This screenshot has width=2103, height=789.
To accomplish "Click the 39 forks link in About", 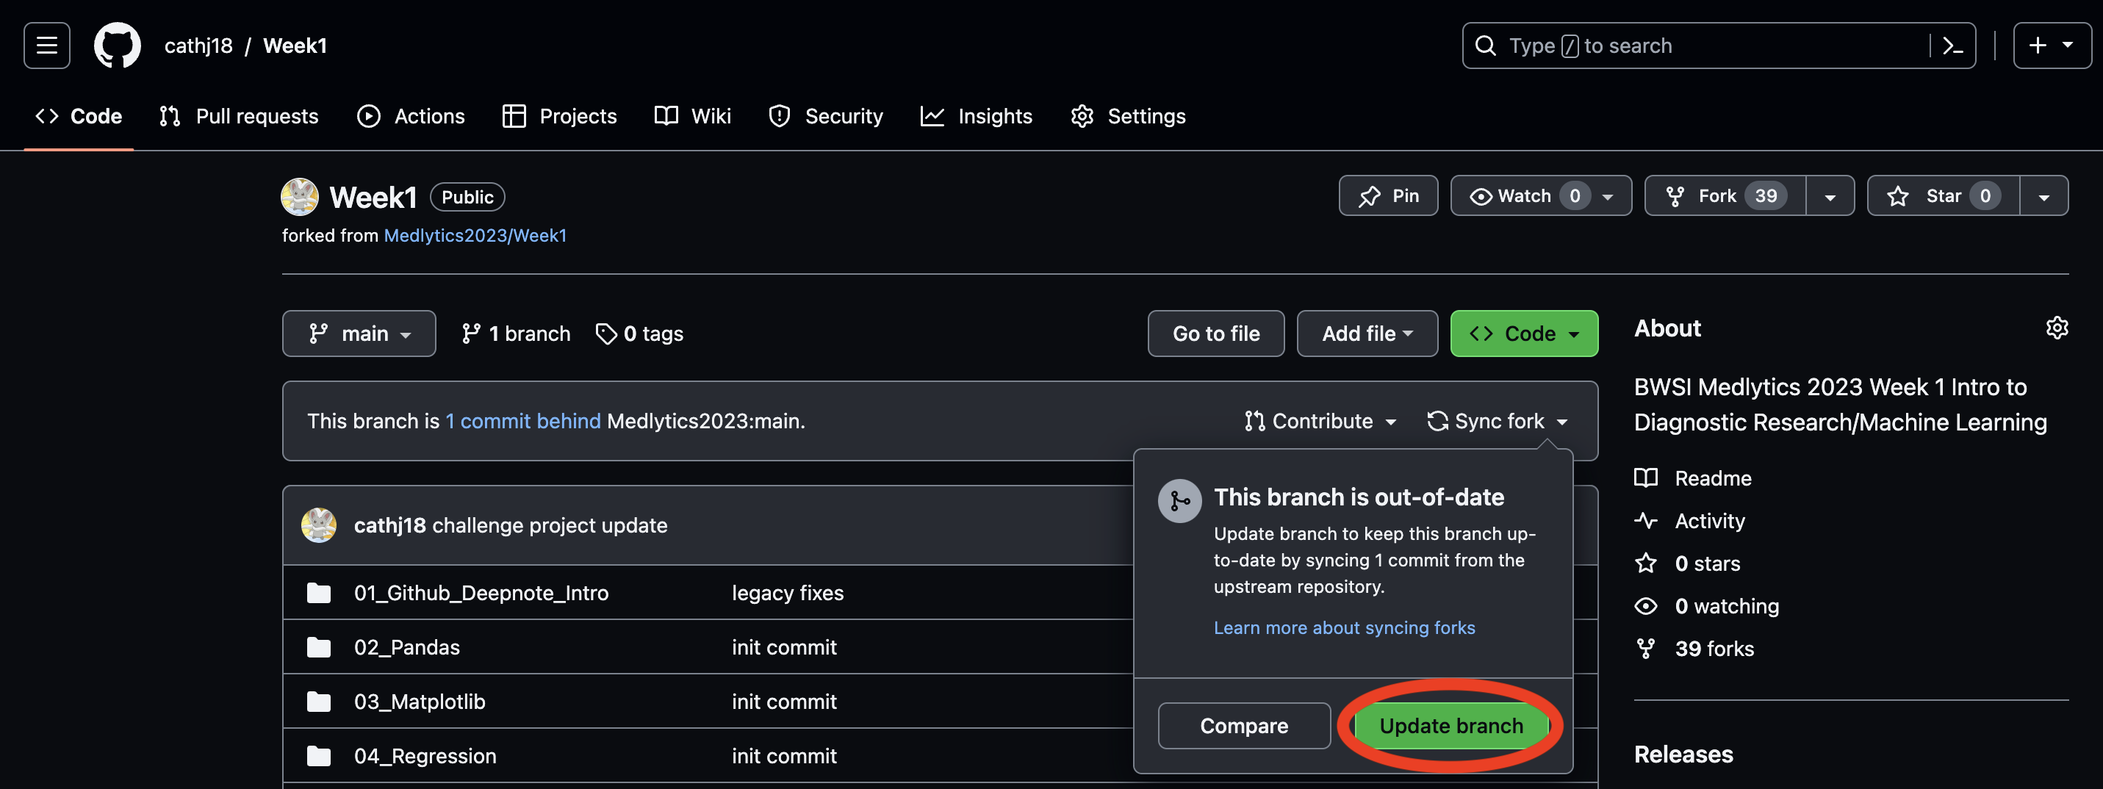I will click(1694, 648).
